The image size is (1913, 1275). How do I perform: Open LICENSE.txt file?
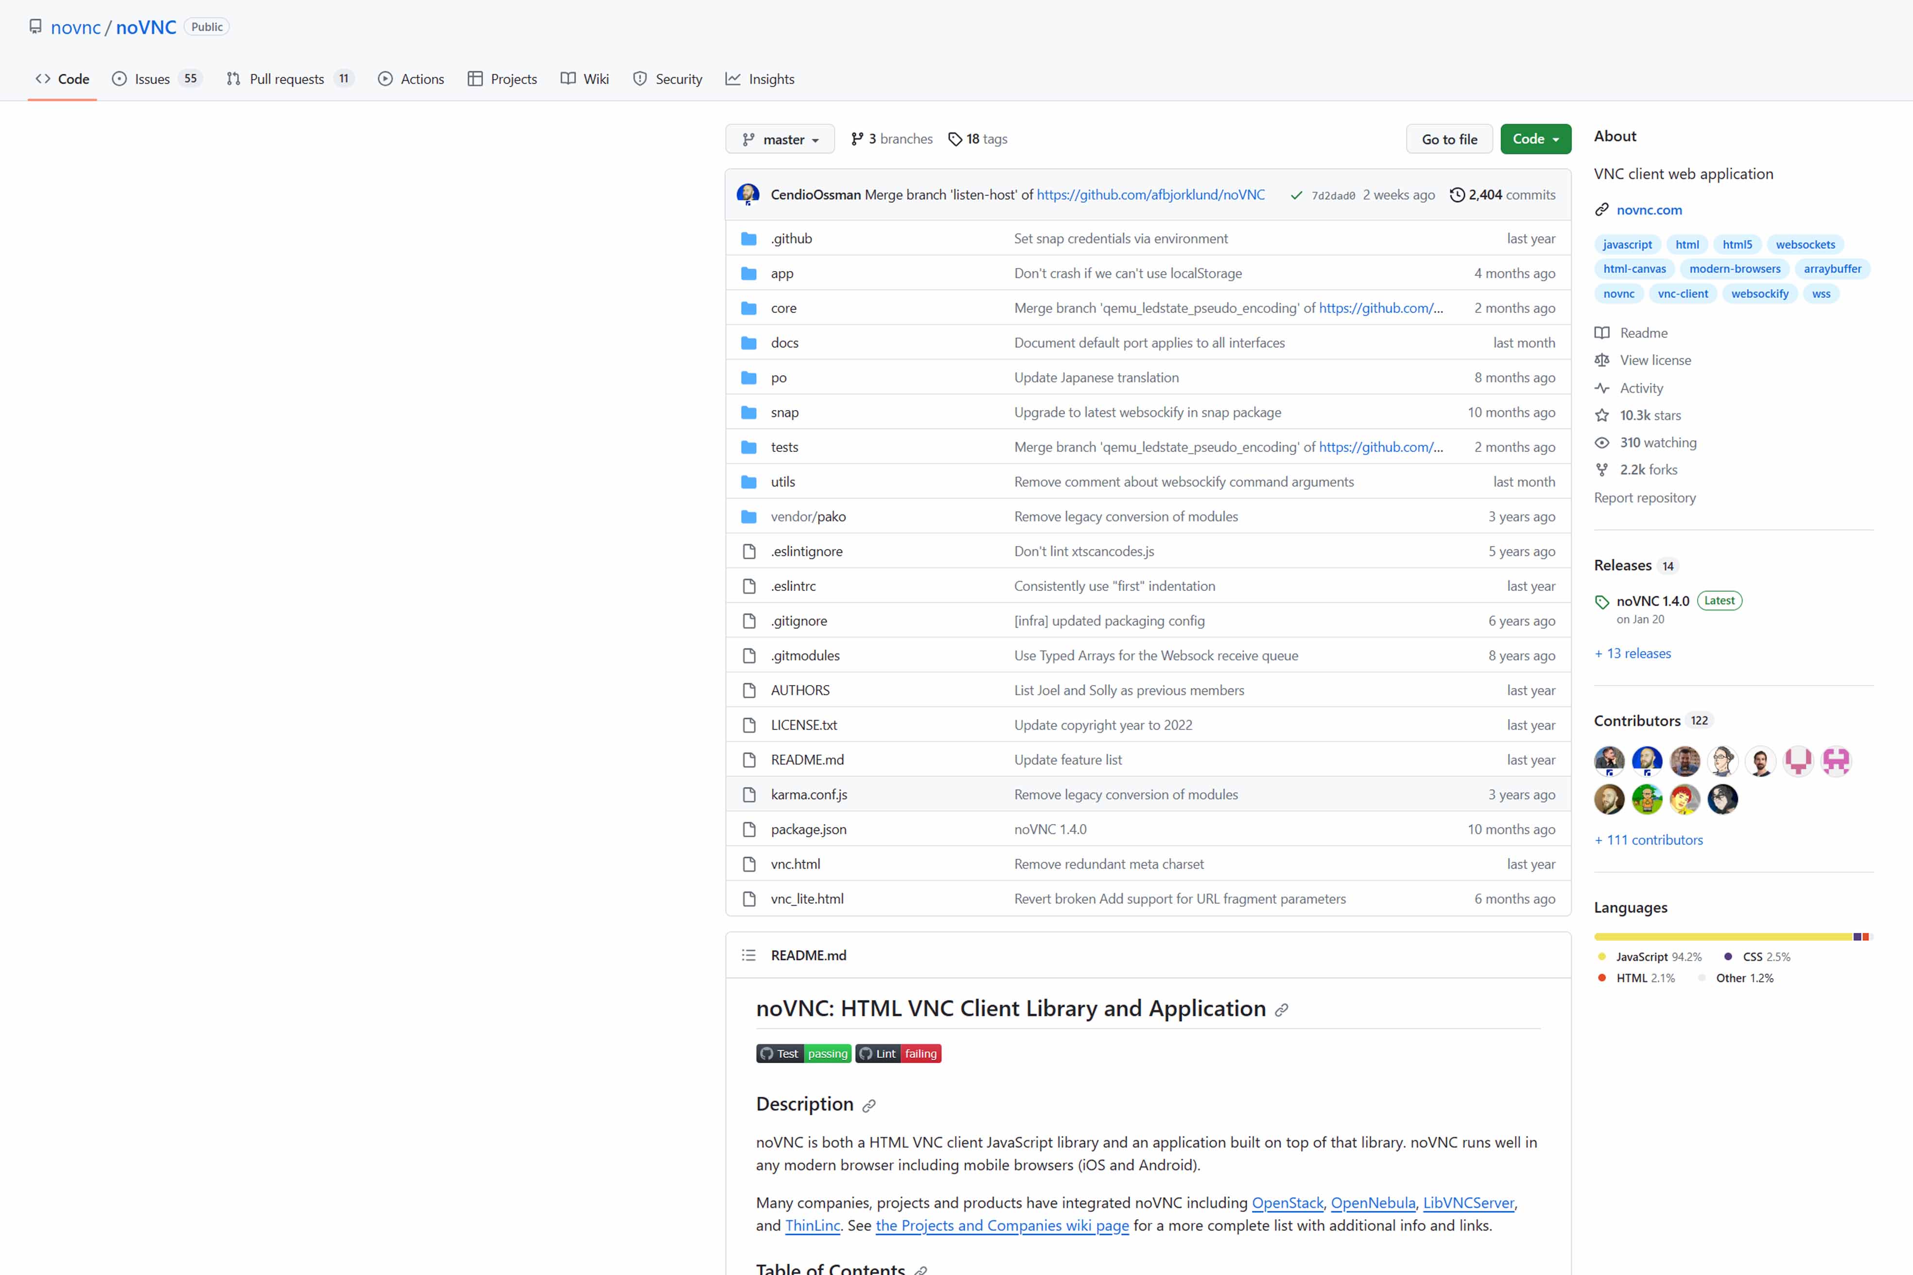click(803, 724)
